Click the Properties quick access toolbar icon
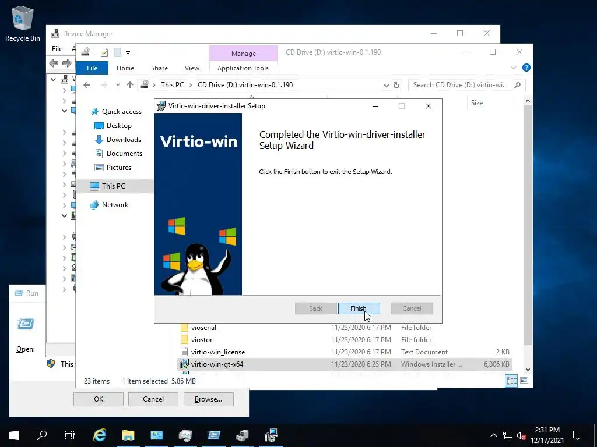 104,52
